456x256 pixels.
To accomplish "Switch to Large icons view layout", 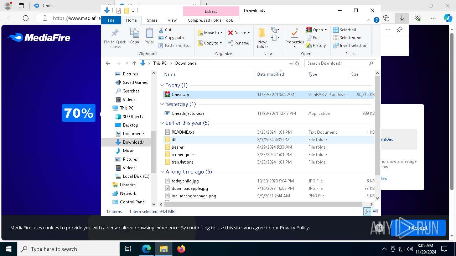I will pos(375,211).
